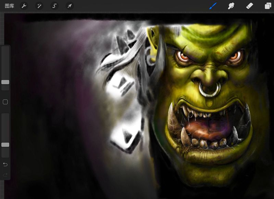Open the Actions wrench menu
Screen dimensions: 274x199
pos(24,6)
